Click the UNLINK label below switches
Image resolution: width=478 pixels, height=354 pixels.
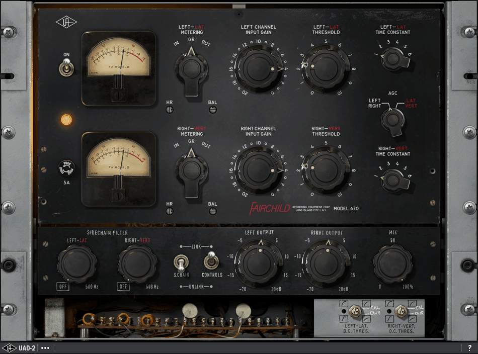tap(196, 287)
